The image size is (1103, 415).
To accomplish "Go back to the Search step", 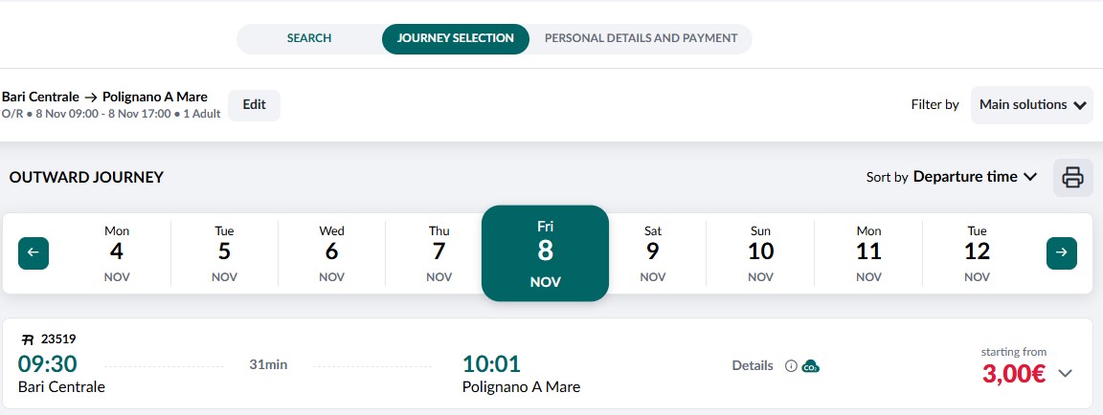I will pos(309,39).
